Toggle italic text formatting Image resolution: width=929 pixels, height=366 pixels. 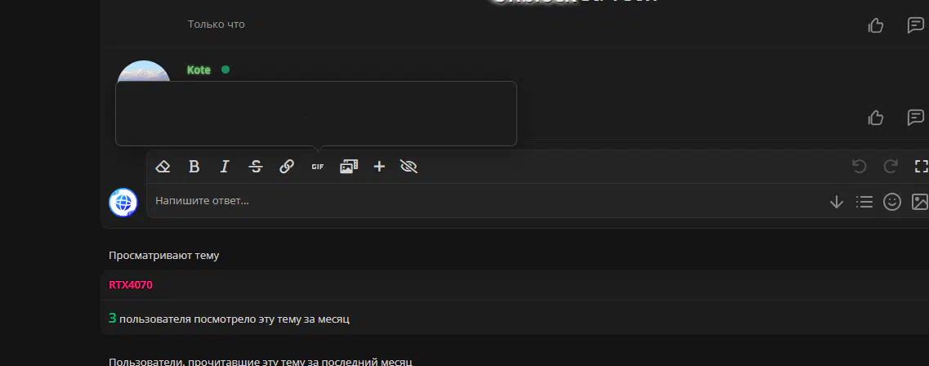(x=225, y=167)
